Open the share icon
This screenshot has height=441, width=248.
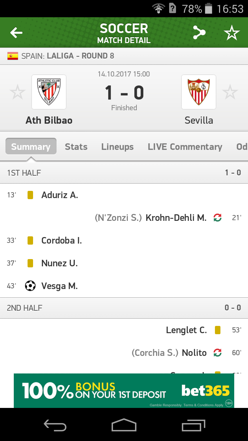[x=199, y=33]
